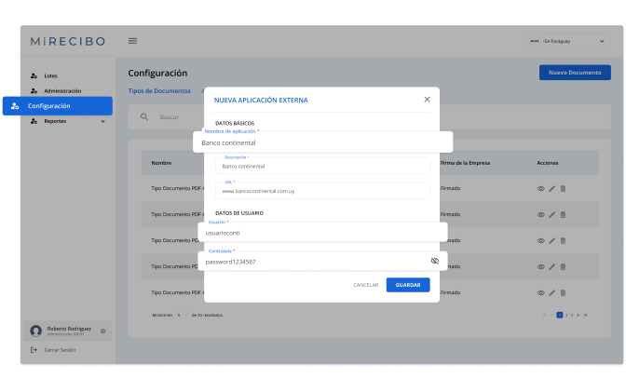Delete the first document row
Viewport: 626px width, 392px height.
[563, 188]
